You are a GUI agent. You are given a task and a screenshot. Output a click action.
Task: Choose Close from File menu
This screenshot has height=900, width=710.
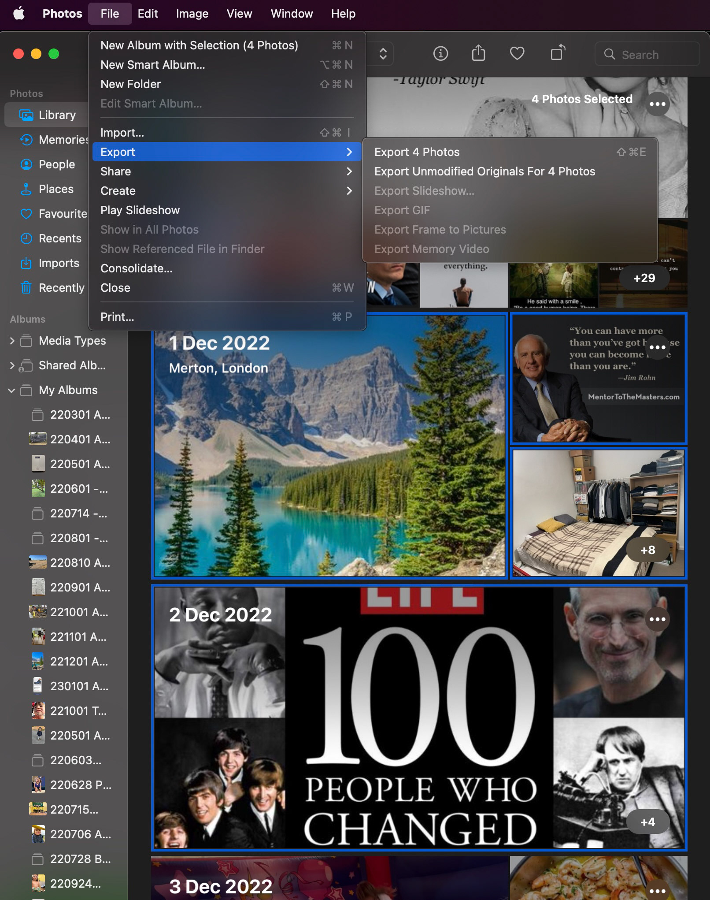[x=227, y=288]
